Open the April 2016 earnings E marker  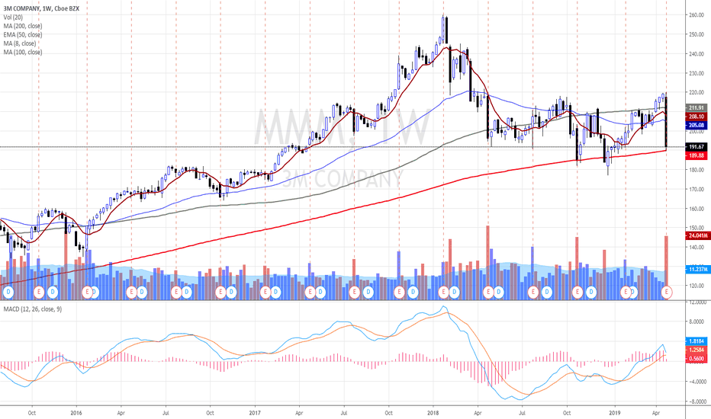point(131,293)
